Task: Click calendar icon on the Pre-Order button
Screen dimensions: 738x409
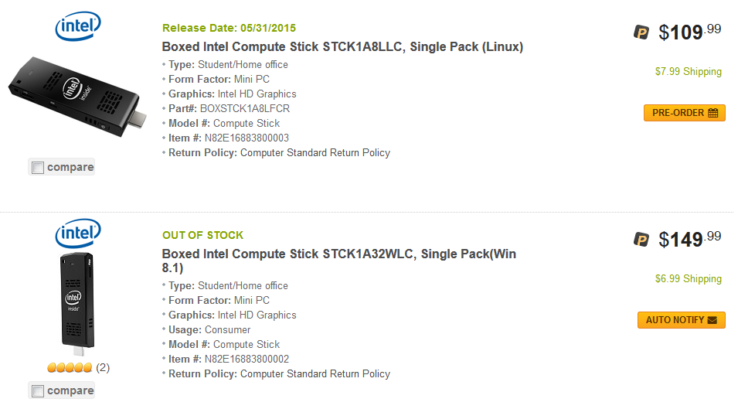Action: 712,113
